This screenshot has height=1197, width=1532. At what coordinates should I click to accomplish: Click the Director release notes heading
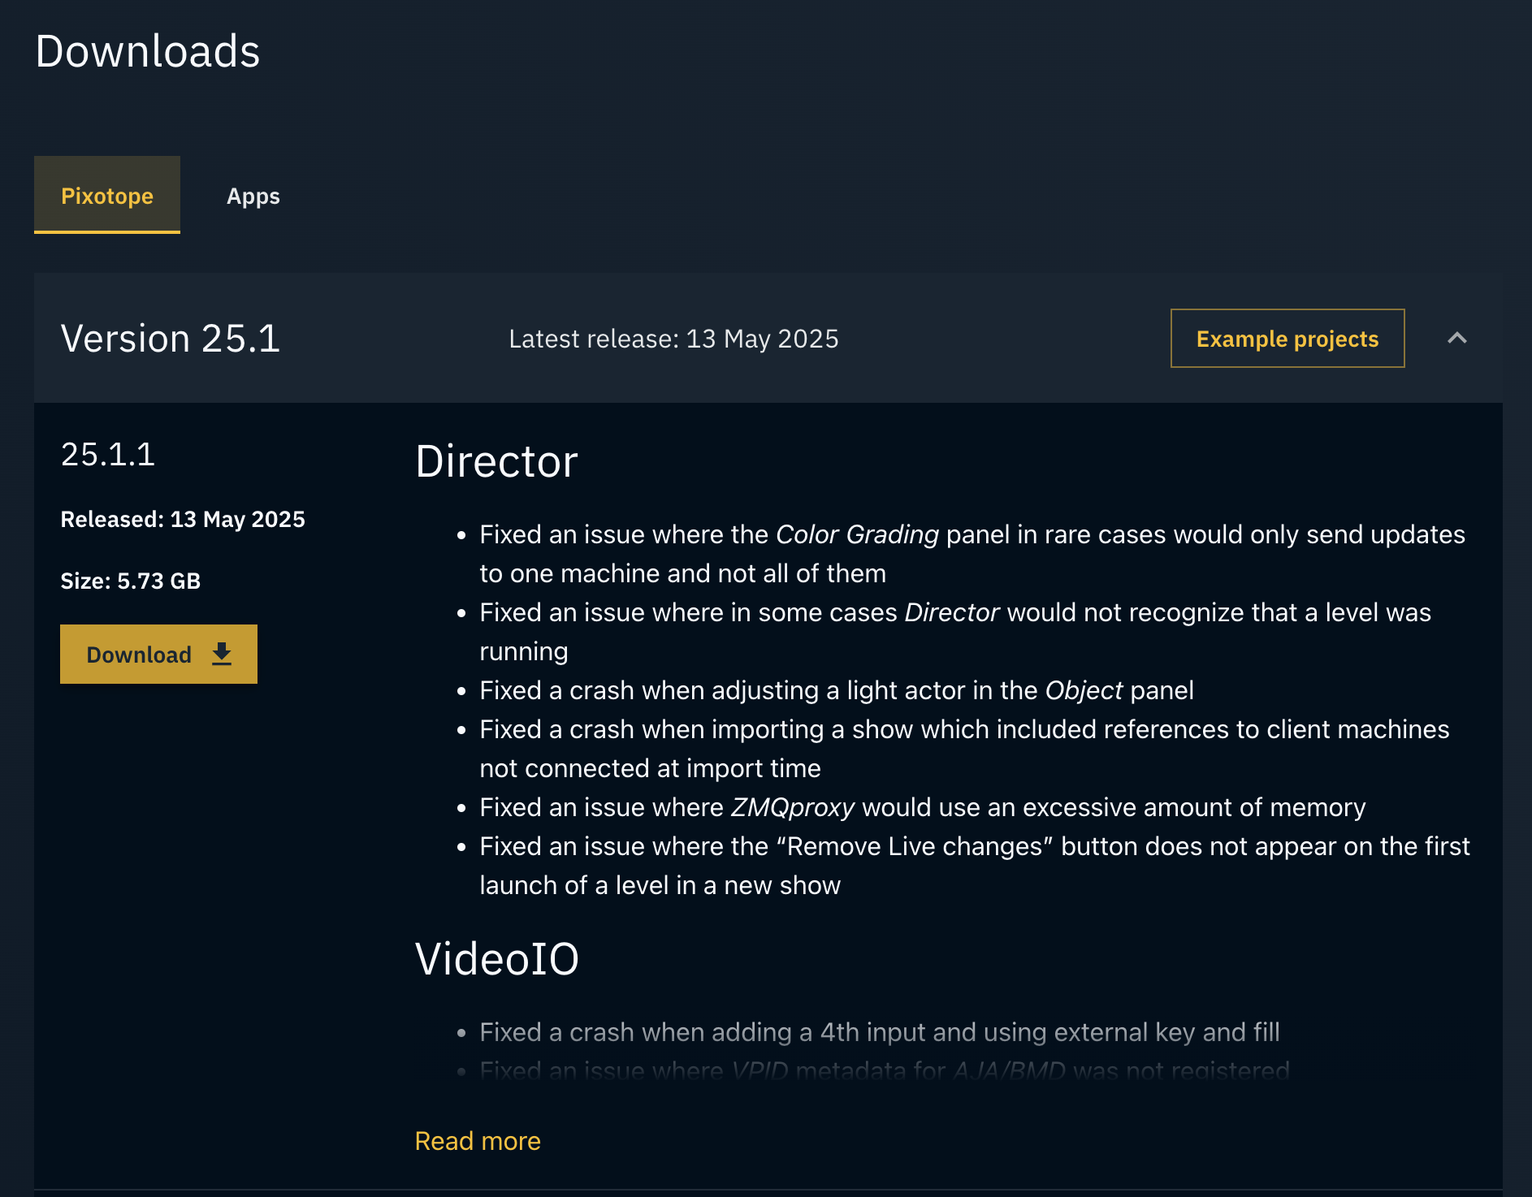496,461
